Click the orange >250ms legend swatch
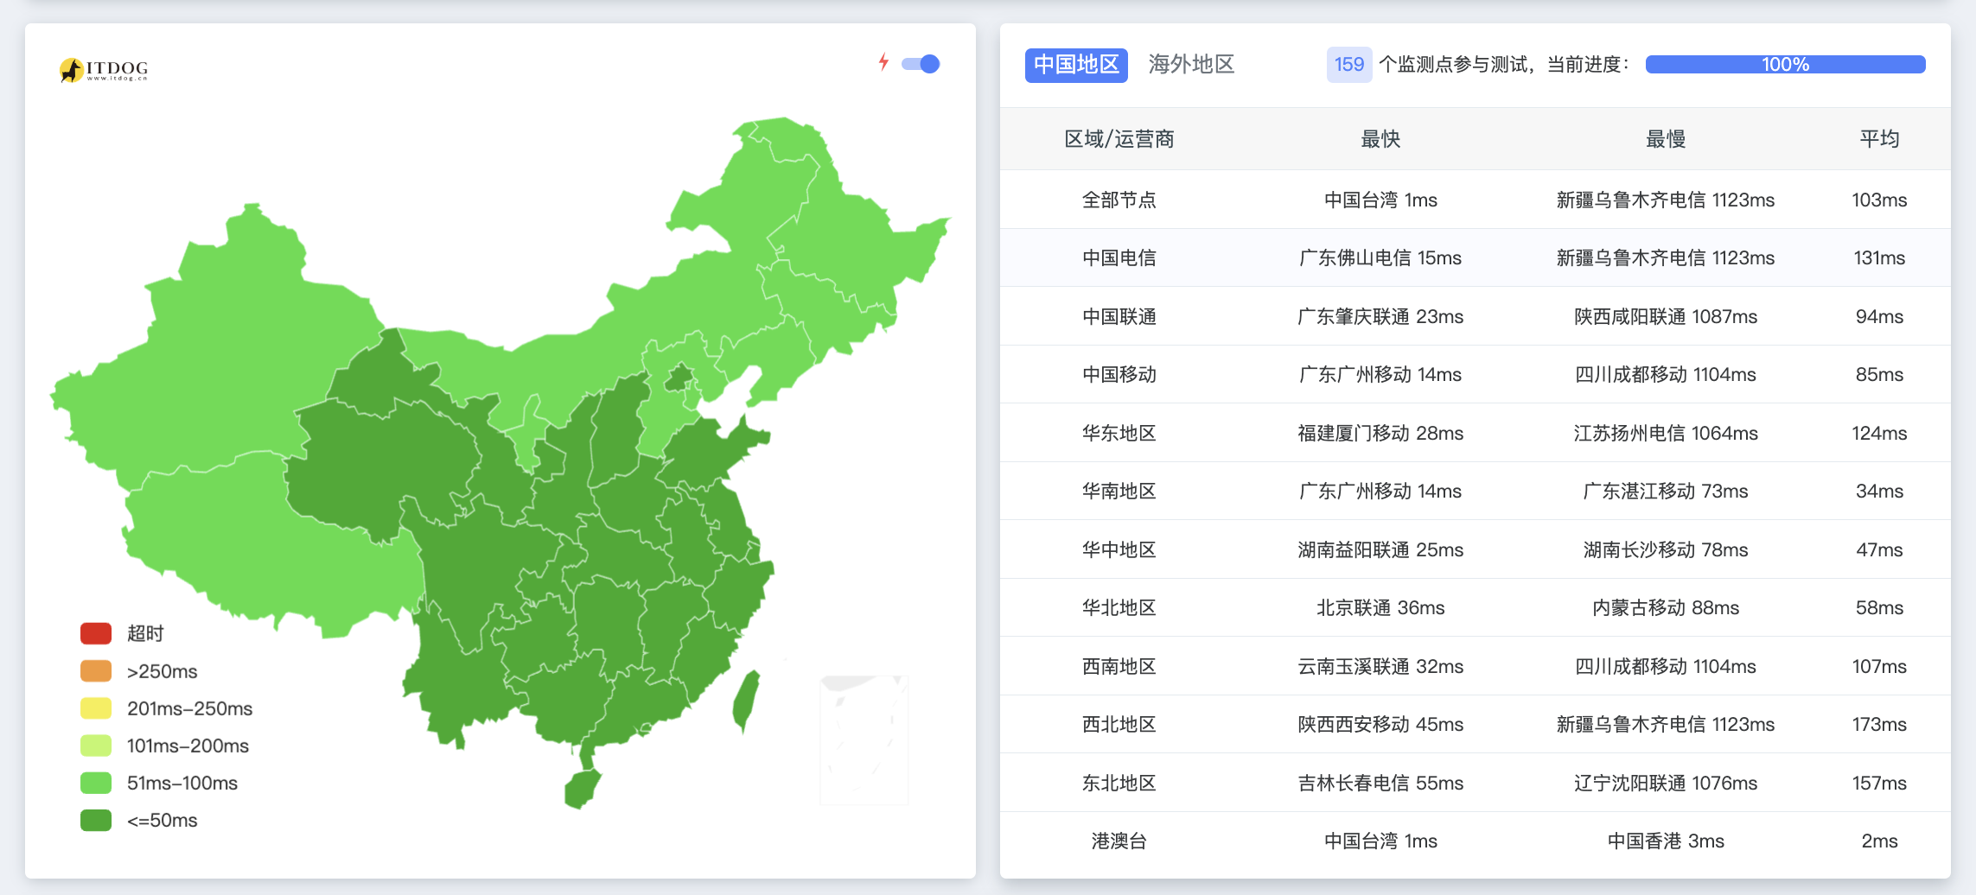 [x=96, y=671]
